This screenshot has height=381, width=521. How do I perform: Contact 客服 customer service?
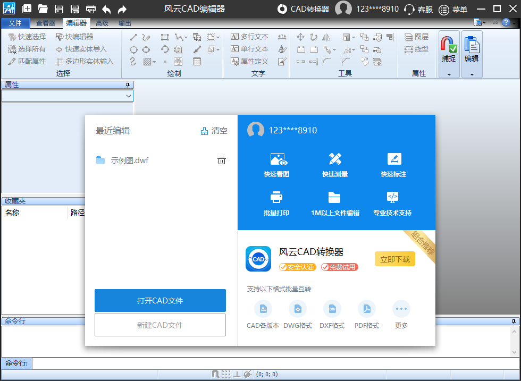(x=418, y=10)
